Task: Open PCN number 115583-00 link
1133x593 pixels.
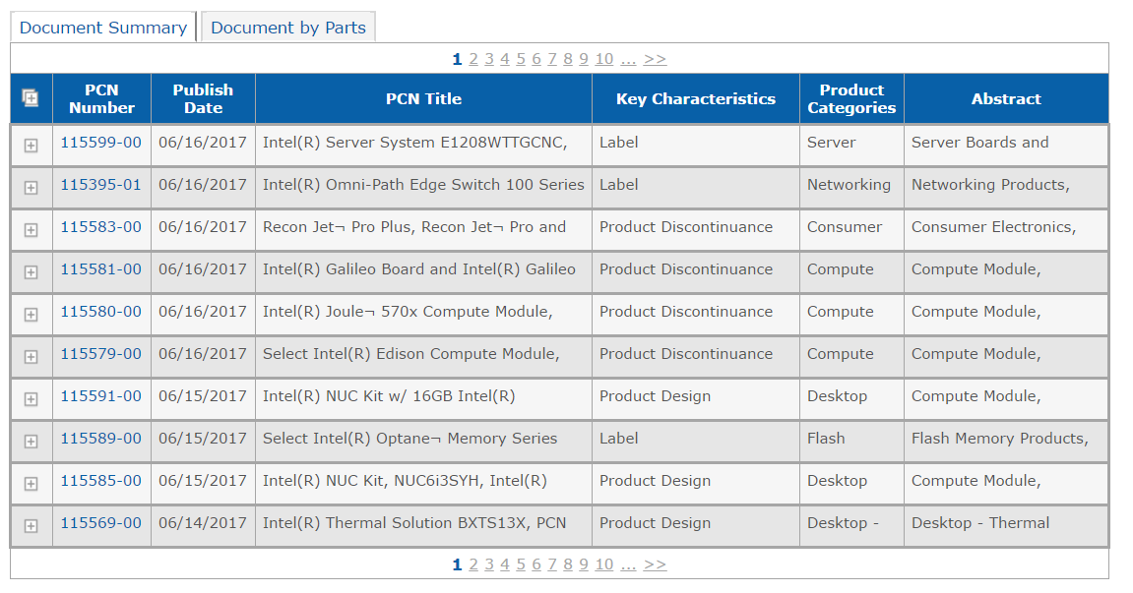Action: 100,227
